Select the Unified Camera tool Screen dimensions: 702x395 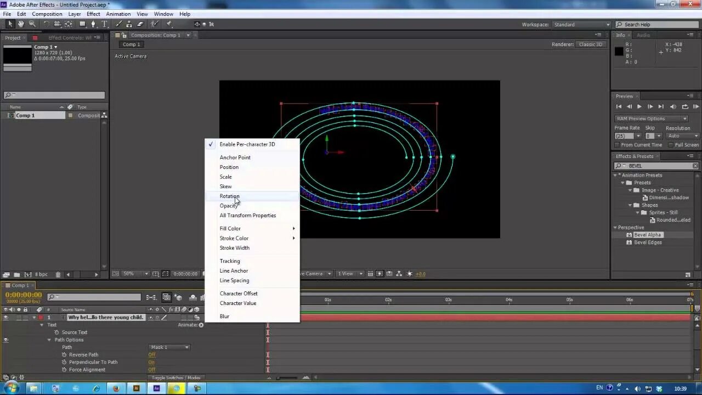pos(57,24)
